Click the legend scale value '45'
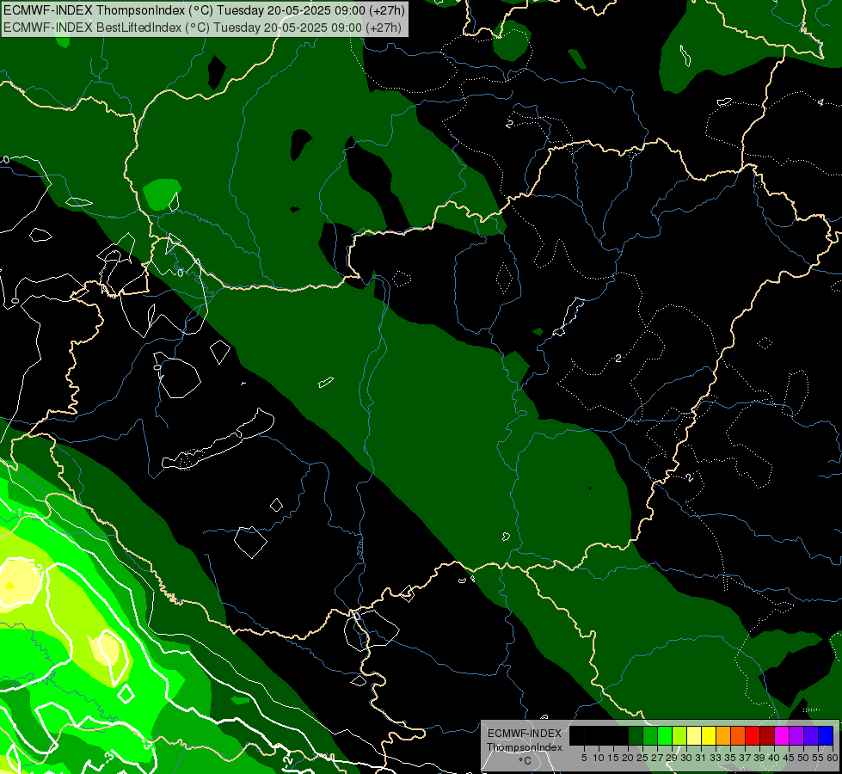 pyautogui.click(x=789, y=758)
